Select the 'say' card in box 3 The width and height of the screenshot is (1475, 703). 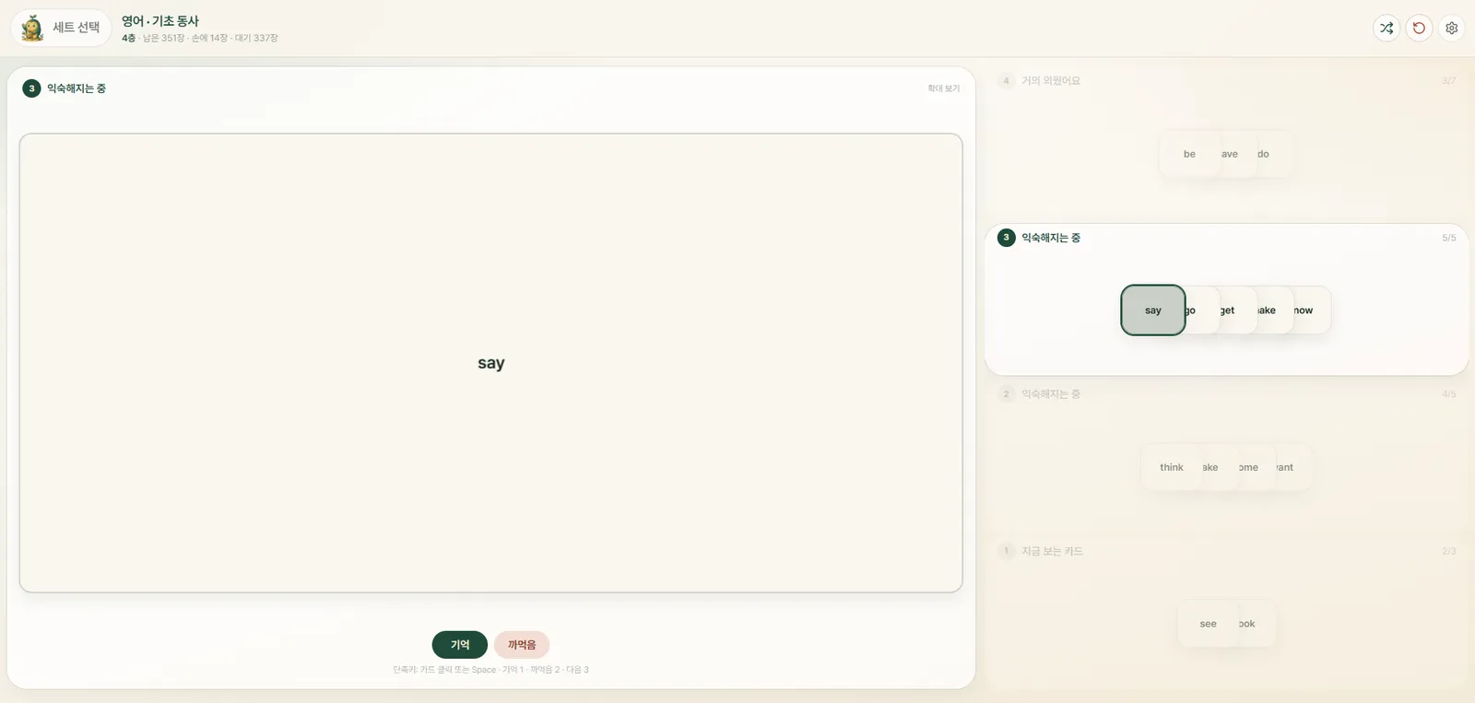click(x=1152, y=310)
